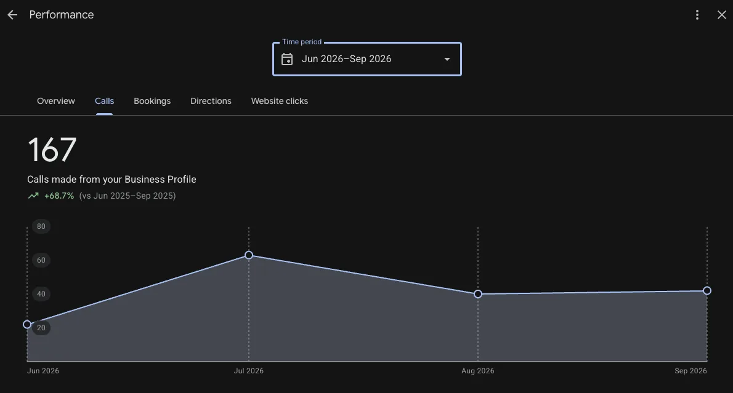Open the Website clicks tab
This screenshot has height=393, width=733.
(x=280, y=101)
